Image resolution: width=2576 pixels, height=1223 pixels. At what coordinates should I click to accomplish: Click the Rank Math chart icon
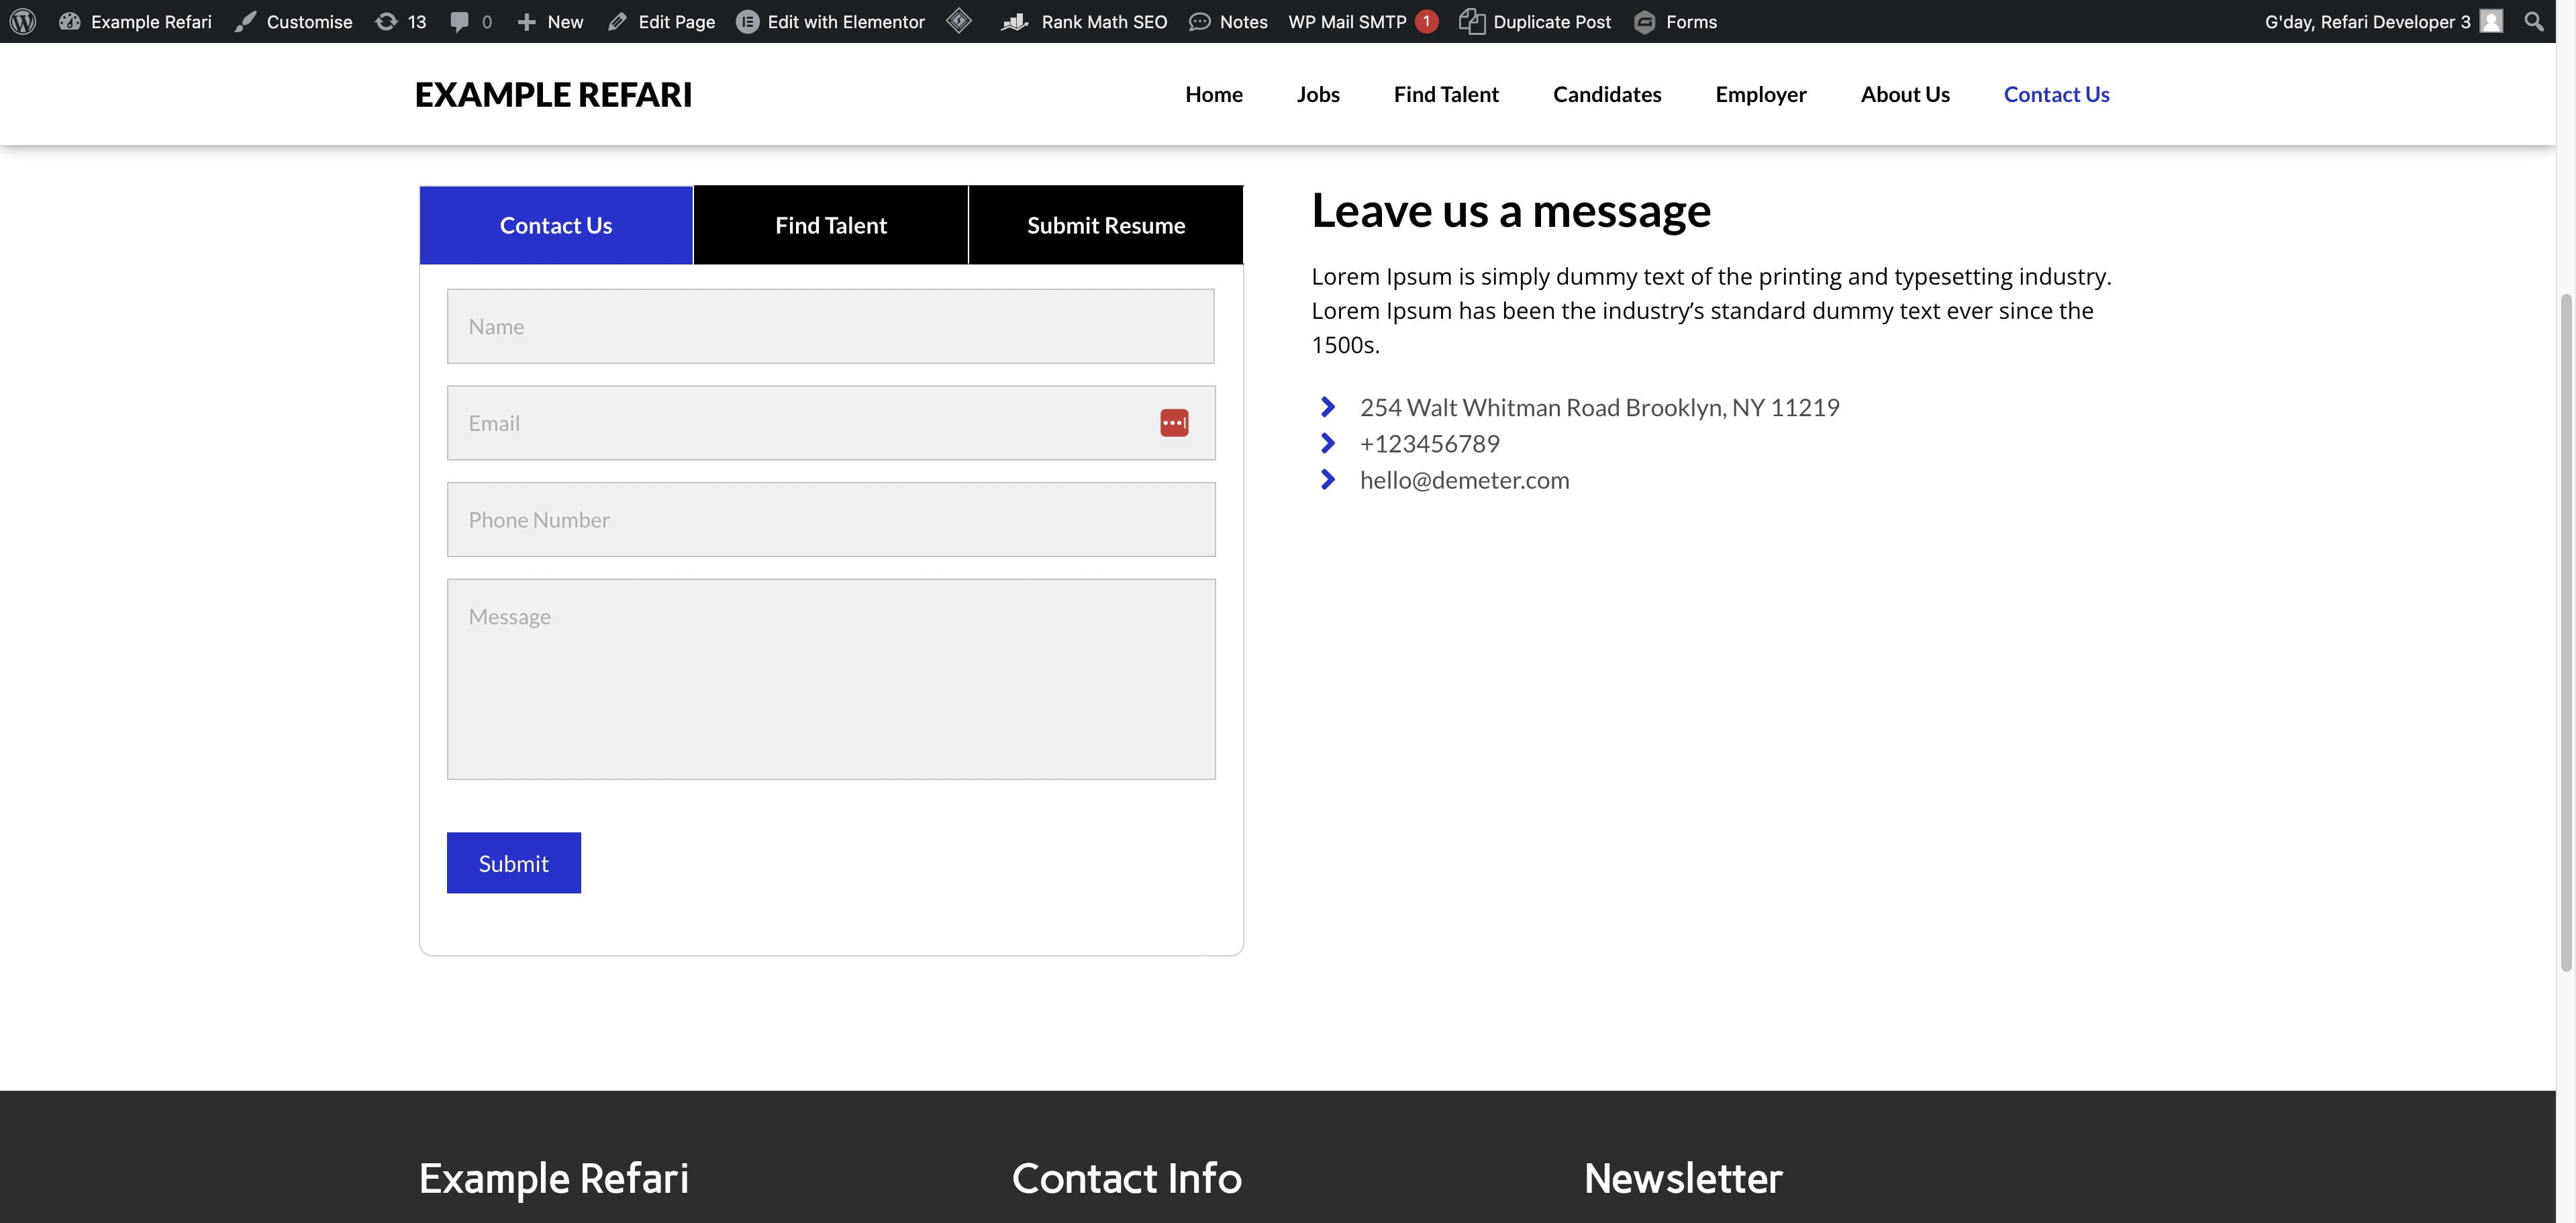pyautogui.click(x=1015, y=21)
